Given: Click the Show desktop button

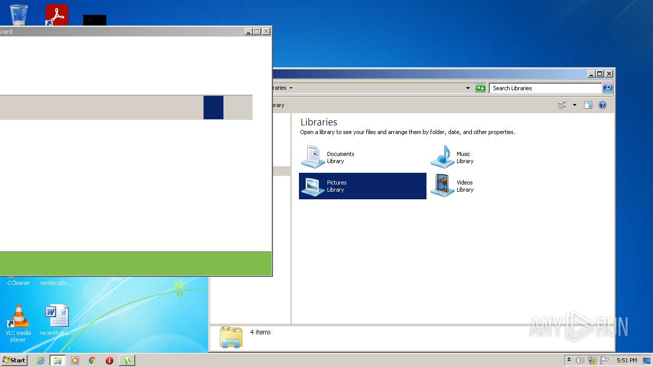Looking at the screenshot, I should [648, 360].
